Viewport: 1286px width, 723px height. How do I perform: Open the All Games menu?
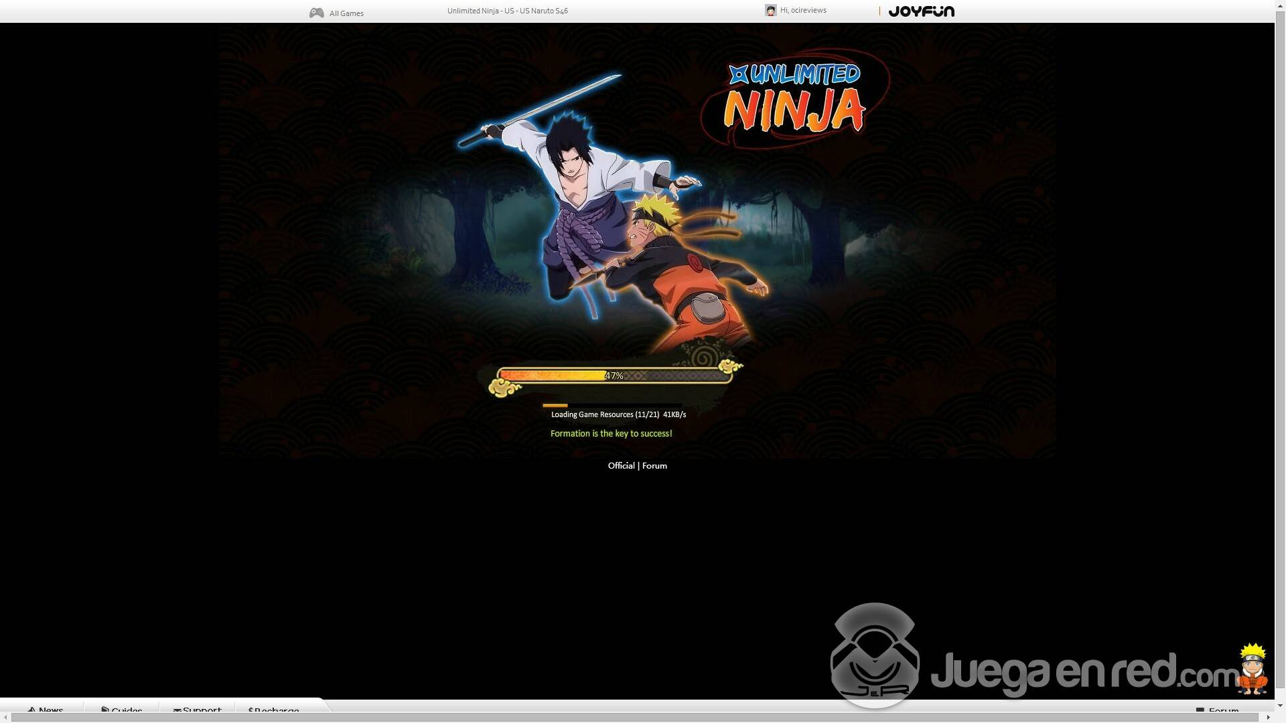pyautogui.click(x=346, y=13)
